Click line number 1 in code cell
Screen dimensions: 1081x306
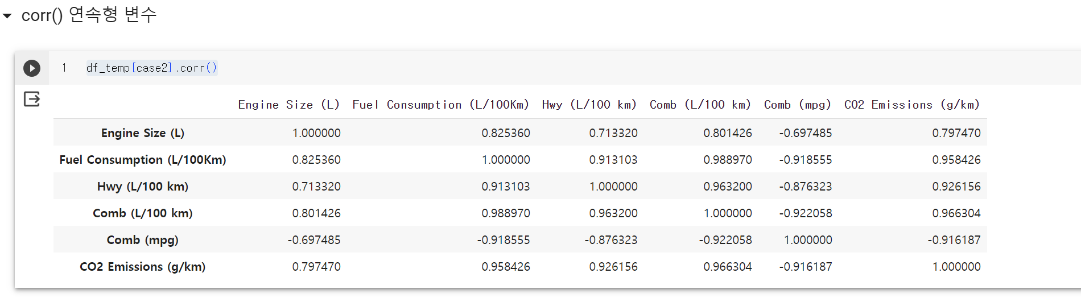[x=64, y=68]
